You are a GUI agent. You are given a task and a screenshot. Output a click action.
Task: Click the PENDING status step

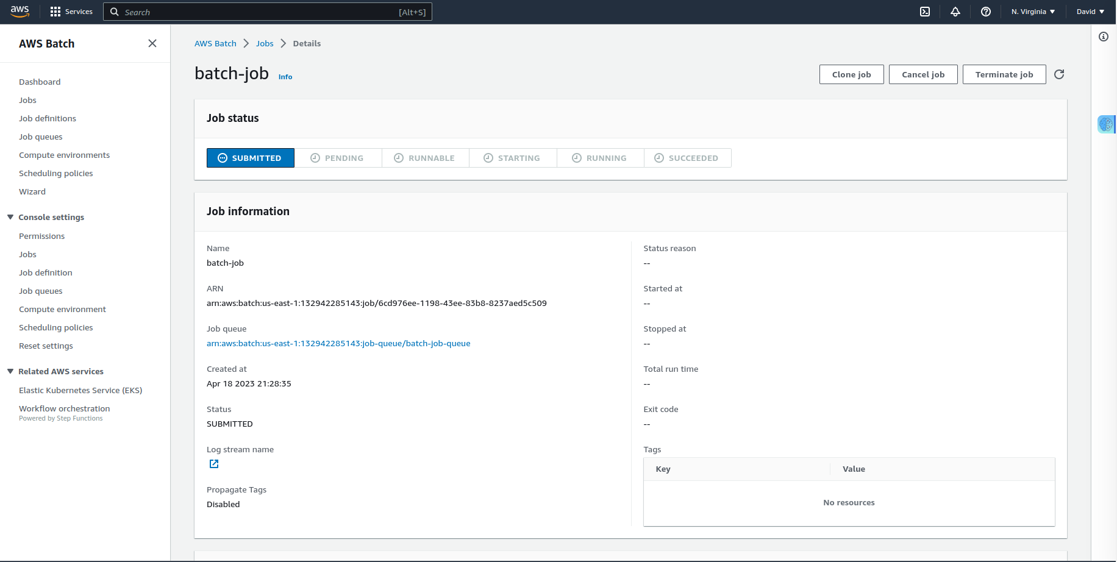[338, 158]
